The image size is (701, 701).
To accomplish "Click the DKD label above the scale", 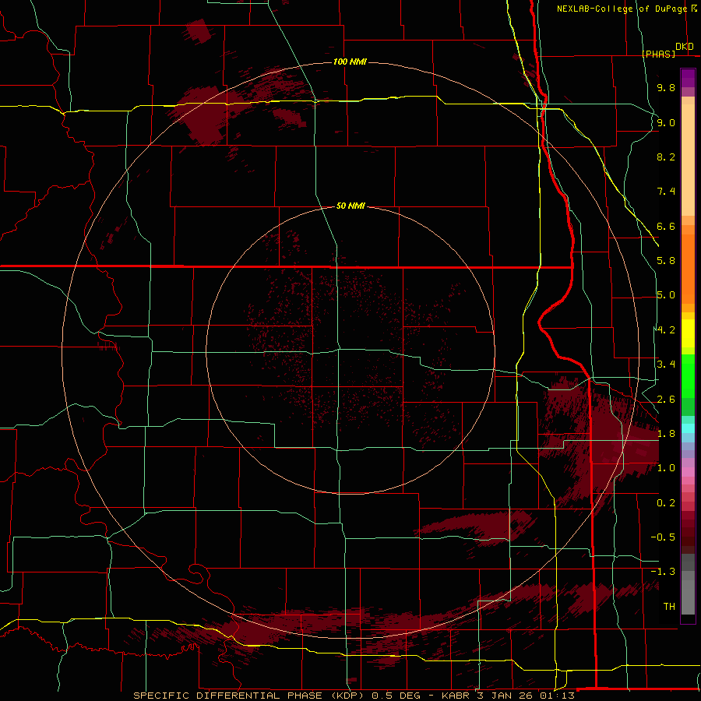I will coord(685,46).
